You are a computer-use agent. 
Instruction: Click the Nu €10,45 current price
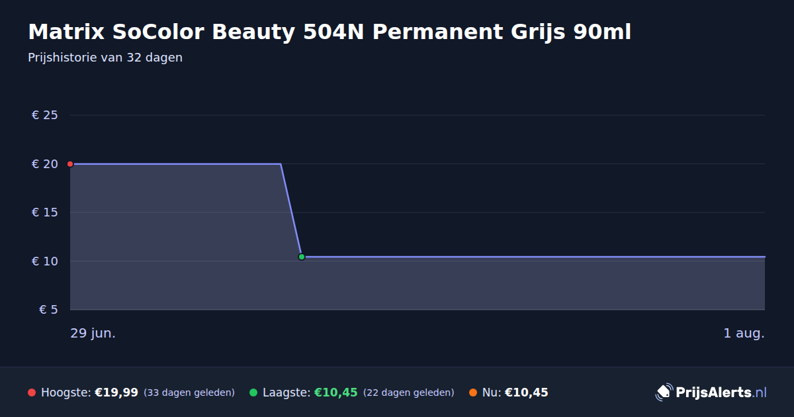point(527,393)
